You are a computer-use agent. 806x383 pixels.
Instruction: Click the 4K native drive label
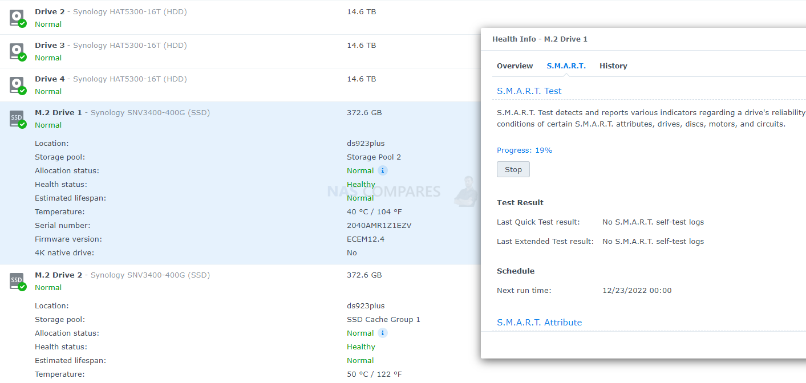64,253
